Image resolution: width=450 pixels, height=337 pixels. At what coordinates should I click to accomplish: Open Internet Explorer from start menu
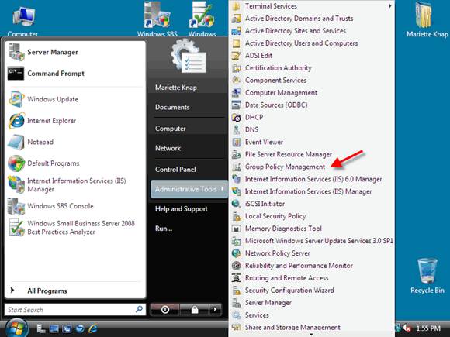point(16,121)
